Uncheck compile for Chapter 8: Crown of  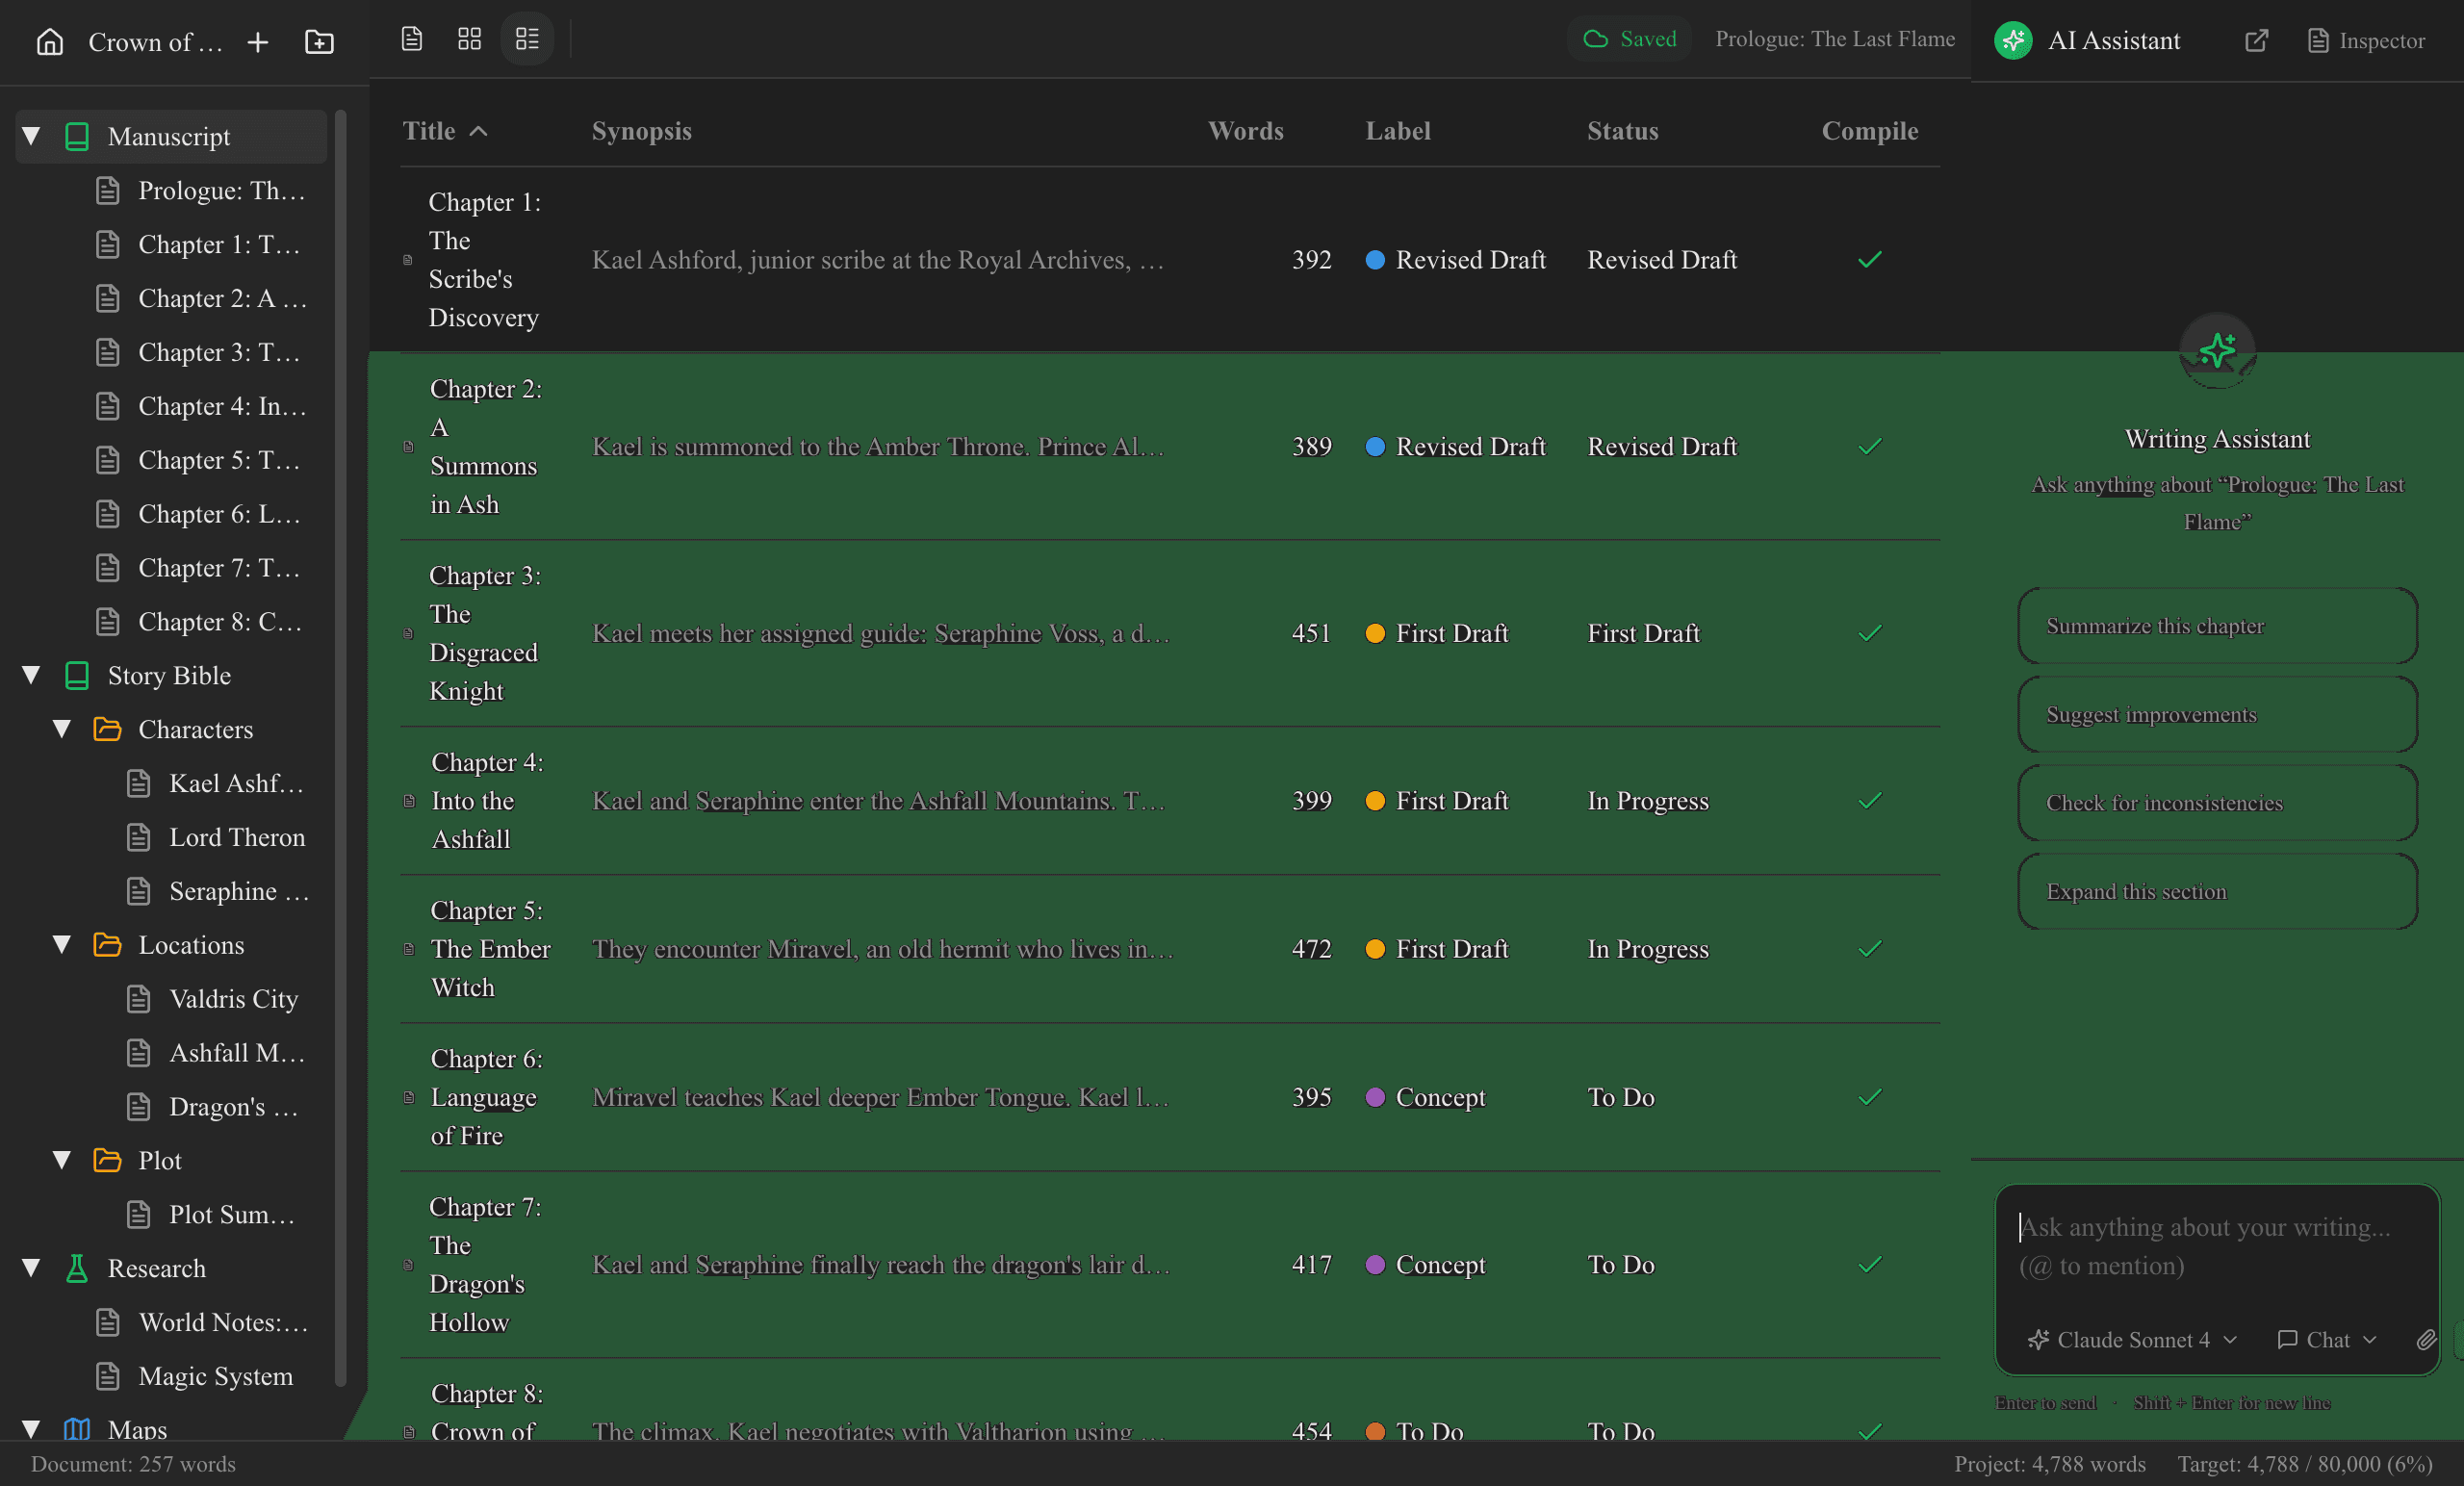click(x=1870, y=1429)
